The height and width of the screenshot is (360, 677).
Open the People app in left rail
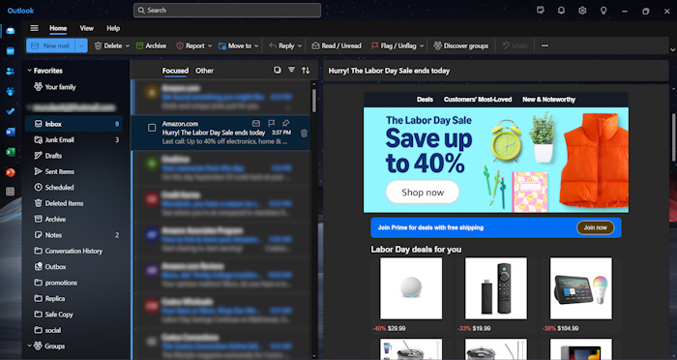tap(11, 72)
